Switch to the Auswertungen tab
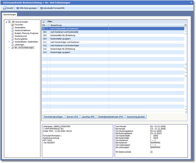Viewport: 196px width, 163px height. (x=10, y=14)
